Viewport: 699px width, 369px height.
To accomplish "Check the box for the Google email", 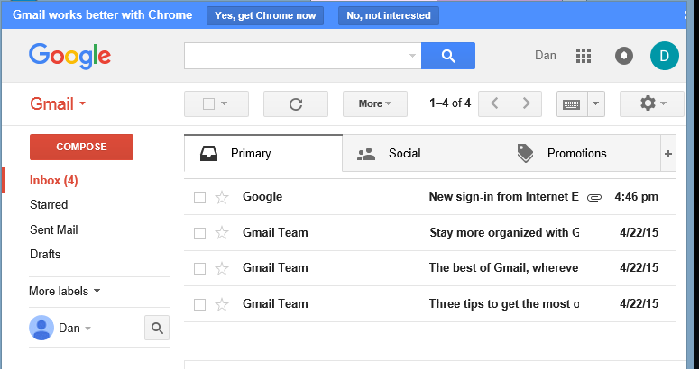I will (199, 197).
